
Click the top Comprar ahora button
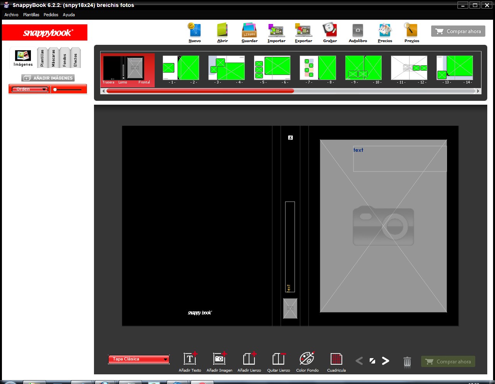click(458, 31)
